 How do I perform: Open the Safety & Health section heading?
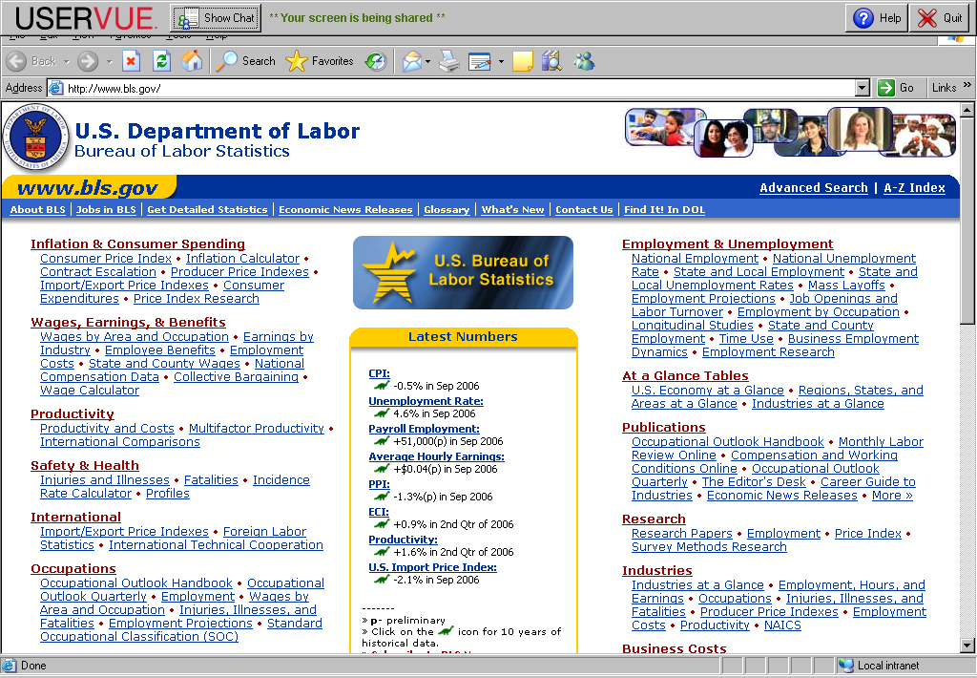(x=85, y=465)
